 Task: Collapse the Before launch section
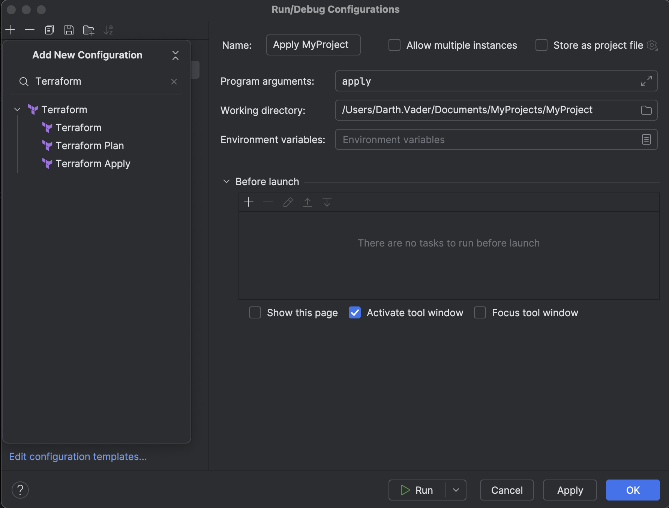pyautogui.click(x=226, y=181)
